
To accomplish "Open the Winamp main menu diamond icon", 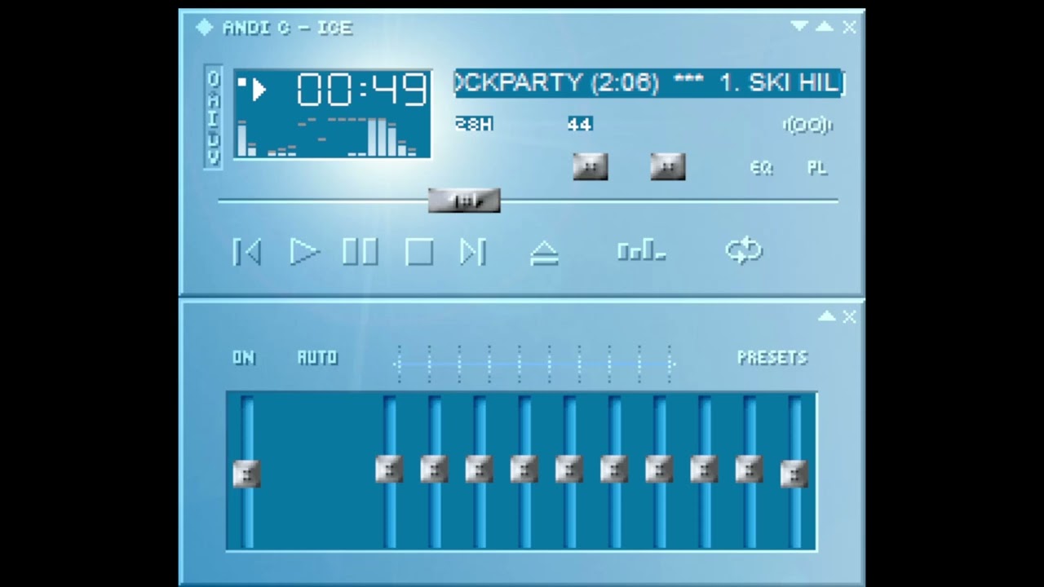I will (204, 28).
